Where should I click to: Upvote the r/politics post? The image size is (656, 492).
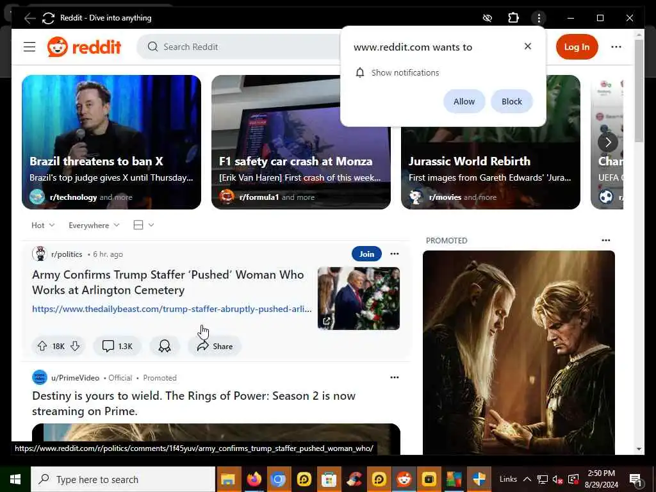point(42,346)
